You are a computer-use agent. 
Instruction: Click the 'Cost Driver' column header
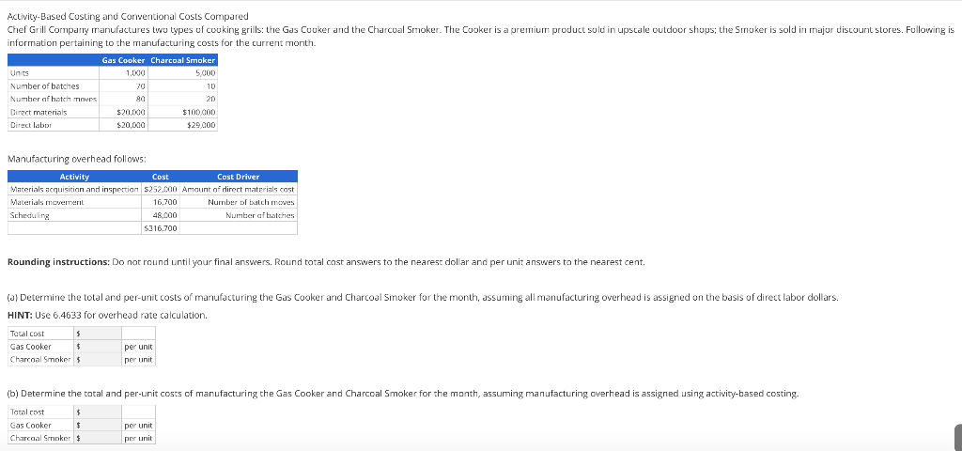pyautogui.click(x=238, y=177)
